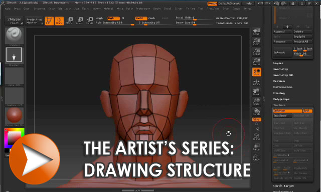Image resolution: width=321 pixels, height=192 pixels.
Task: Toggle Zsub sculpt mode
Action: point(151,18)
